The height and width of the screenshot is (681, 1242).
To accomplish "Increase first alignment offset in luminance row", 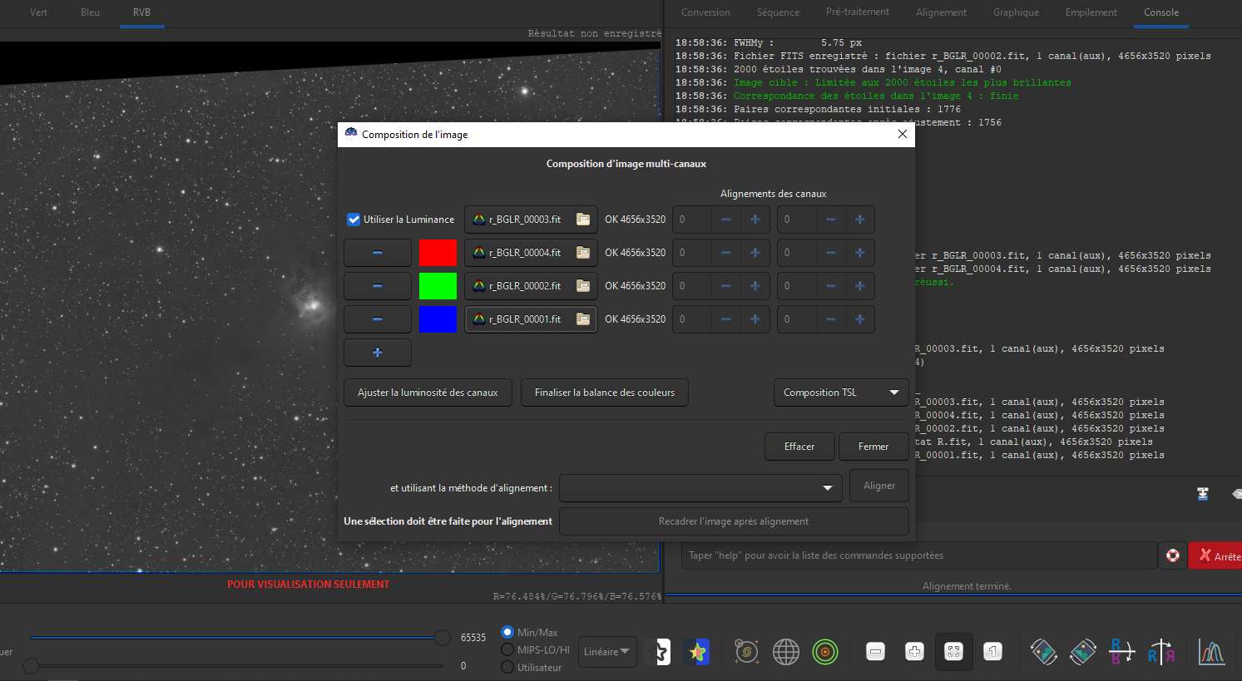I will pyautogui.click(x=755, y=220).
